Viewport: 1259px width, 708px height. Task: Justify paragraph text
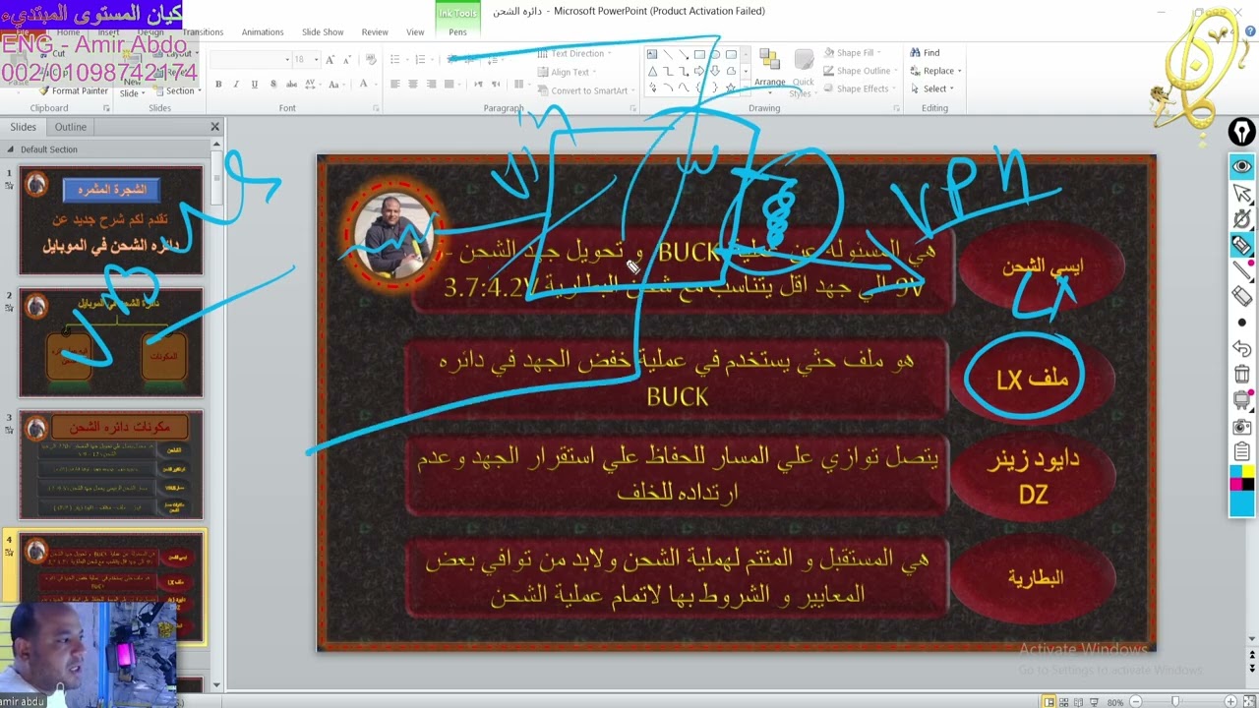click(449, 85)
